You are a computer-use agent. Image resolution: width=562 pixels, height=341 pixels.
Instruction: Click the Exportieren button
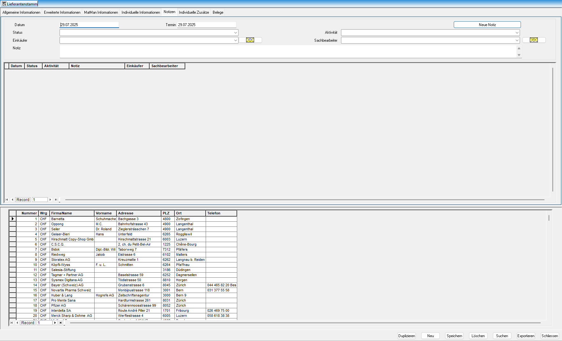pos(526,336)
